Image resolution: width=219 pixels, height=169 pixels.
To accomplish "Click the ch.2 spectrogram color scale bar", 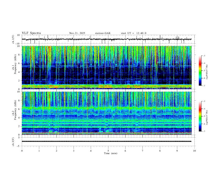I will click(x=200, y=116).
